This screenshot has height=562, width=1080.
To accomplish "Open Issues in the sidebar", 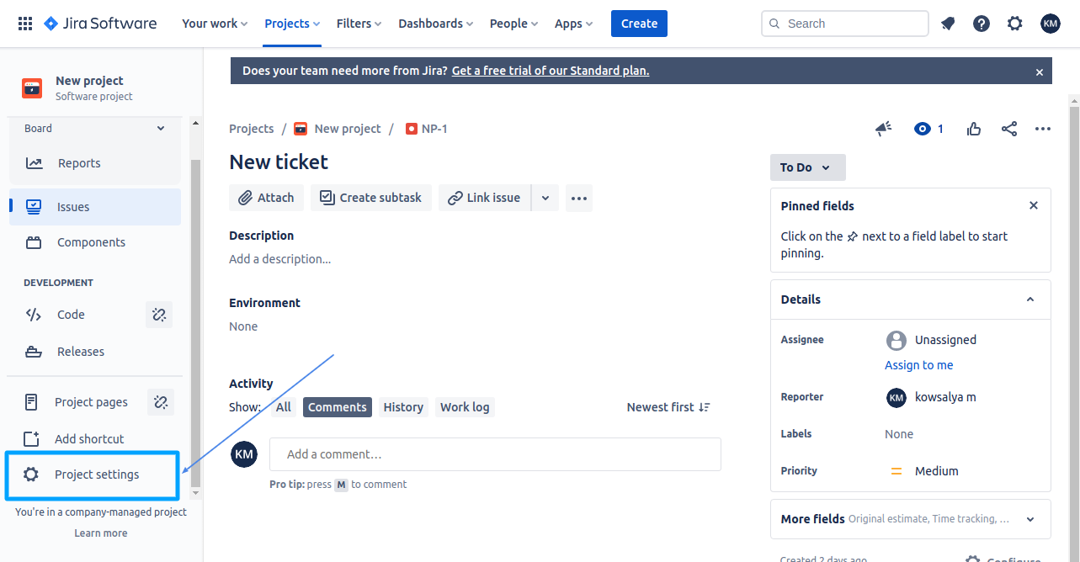I will click(95, 207).
